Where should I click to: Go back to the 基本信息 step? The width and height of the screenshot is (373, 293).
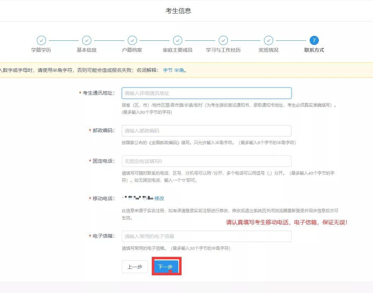[x=87, y=50]
